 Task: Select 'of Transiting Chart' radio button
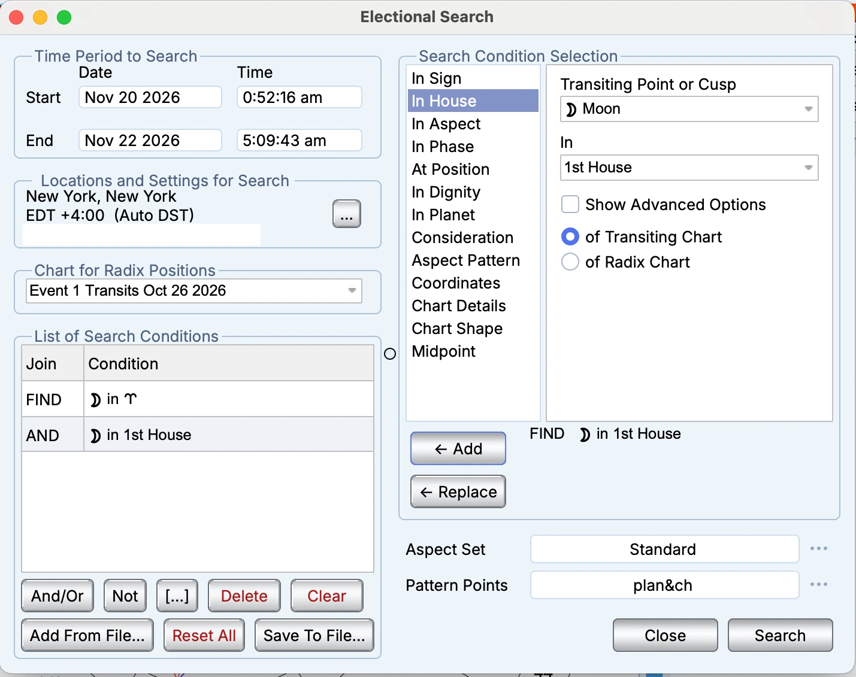coord(570,237)
